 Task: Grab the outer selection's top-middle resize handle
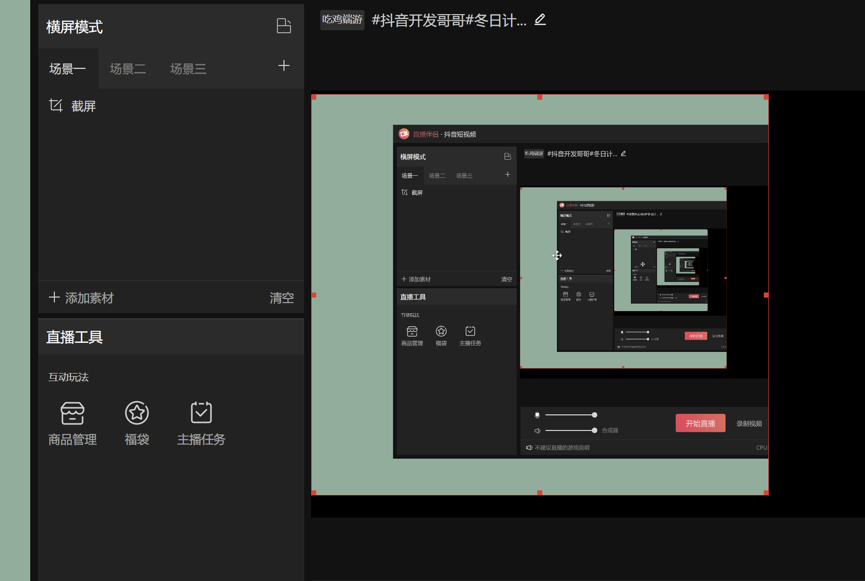click(x=540, y=97)
